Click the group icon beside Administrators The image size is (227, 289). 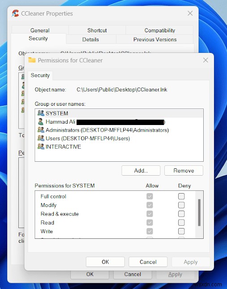41,130
